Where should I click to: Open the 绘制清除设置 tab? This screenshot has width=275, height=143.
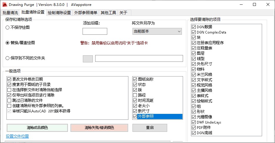(x=59, y=13)
